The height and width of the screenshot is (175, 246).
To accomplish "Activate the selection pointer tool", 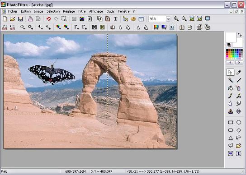I will 230,72.
